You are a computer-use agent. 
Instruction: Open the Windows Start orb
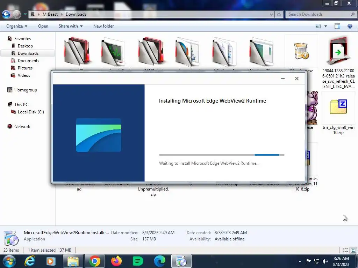[9, 261]
